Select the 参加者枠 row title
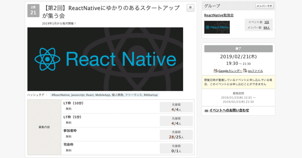This screenshot has width=302, height=158. click(70, 131)
